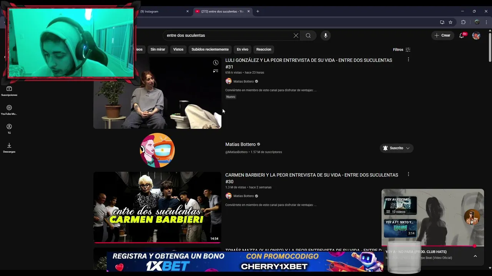Open YouTube Music from the sidebar

pos(9,110)
